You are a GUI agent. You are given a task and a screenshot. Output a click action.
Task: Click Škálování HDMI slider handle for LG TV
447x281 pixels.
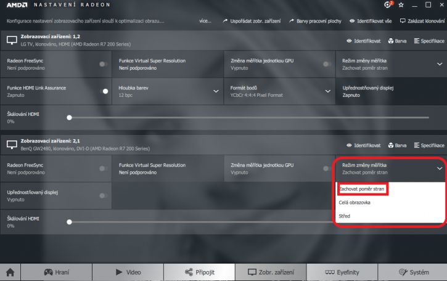coord(69,118)
